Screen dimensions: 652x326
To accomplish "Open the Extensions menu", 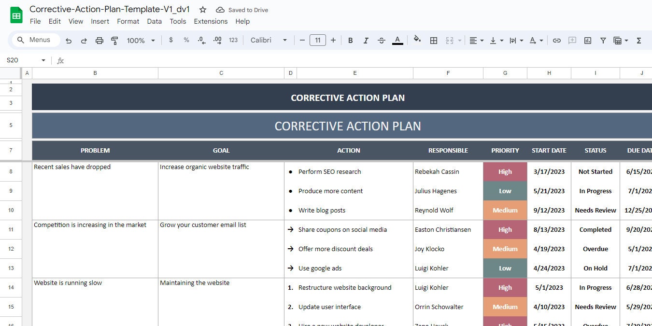I will pyautogui.click(x=211, y=21).
